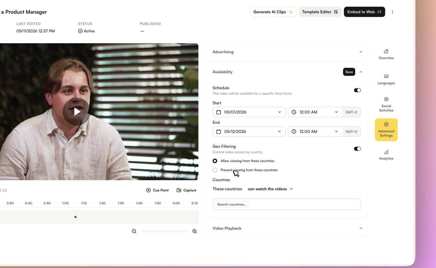Open the End time 12:00 AM dropdown
This screenshot has width=436, height=268.
(315, 132)
